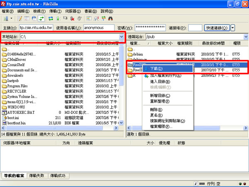Select the downloads folder icon
Viewport: 249px width, 187px height.
(x=4, y=76)
